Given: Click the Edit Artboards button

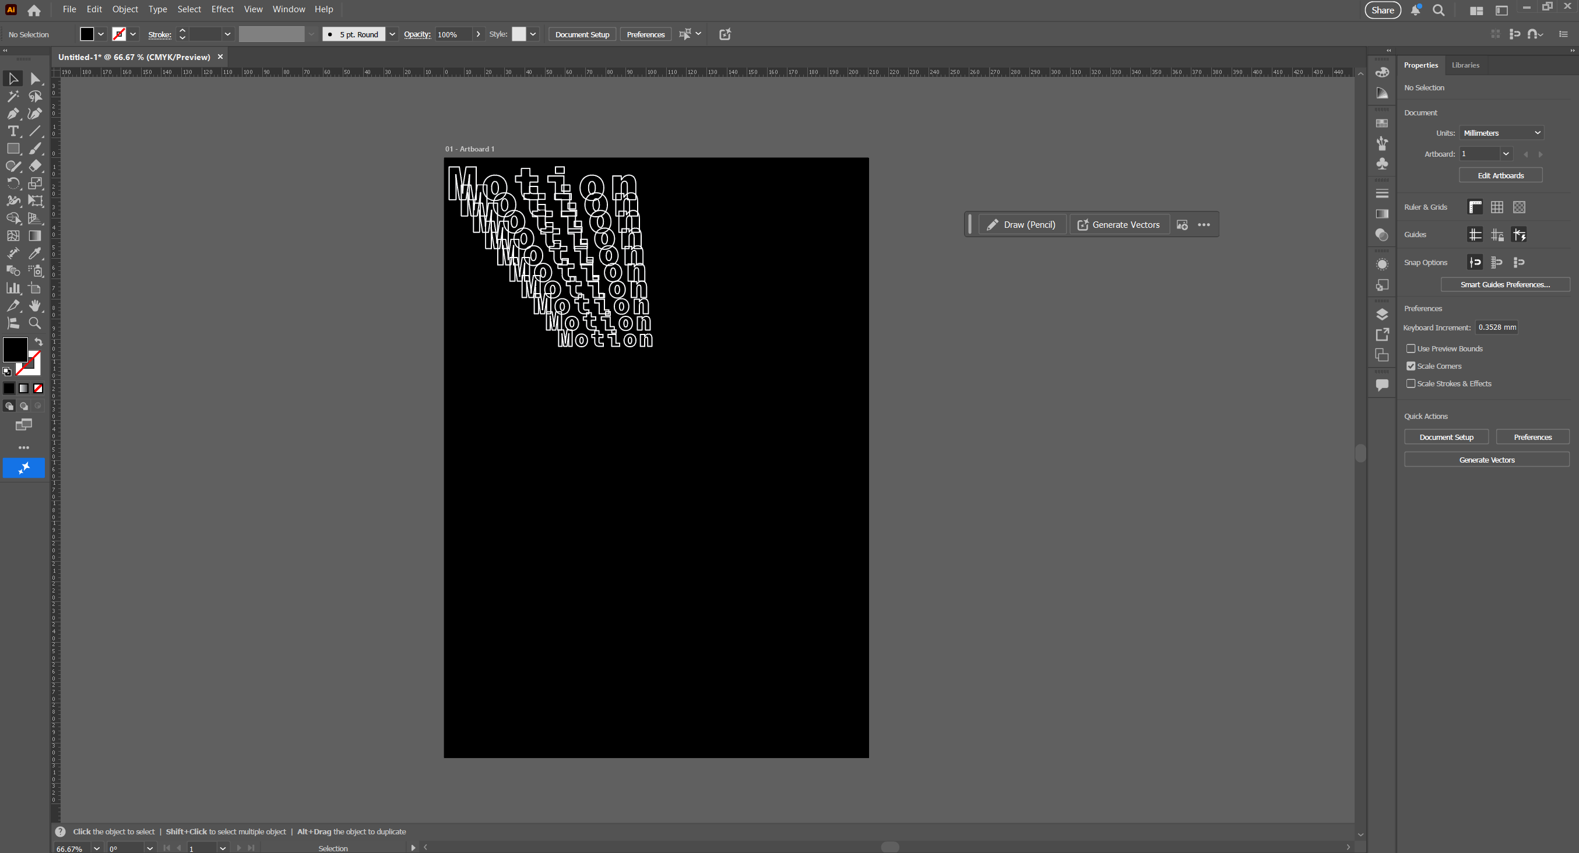Looking at the screenshot, I should [1500, 175].
